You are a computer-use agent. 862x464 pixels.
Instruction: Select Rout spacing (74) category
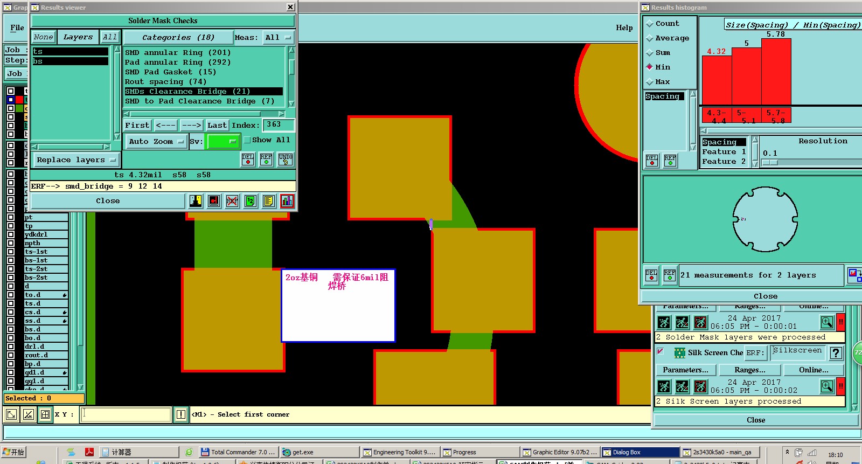click(165, 82)
